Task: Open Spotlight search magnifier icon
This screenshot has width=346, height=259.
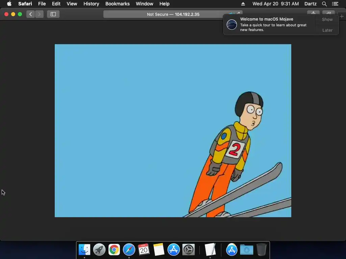Action: 324,4
